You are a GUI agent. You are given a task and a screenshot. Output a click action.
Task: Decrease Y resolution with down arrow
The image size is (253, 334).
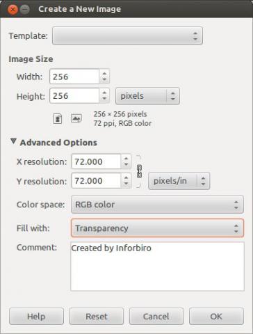[x=126, y=184]
